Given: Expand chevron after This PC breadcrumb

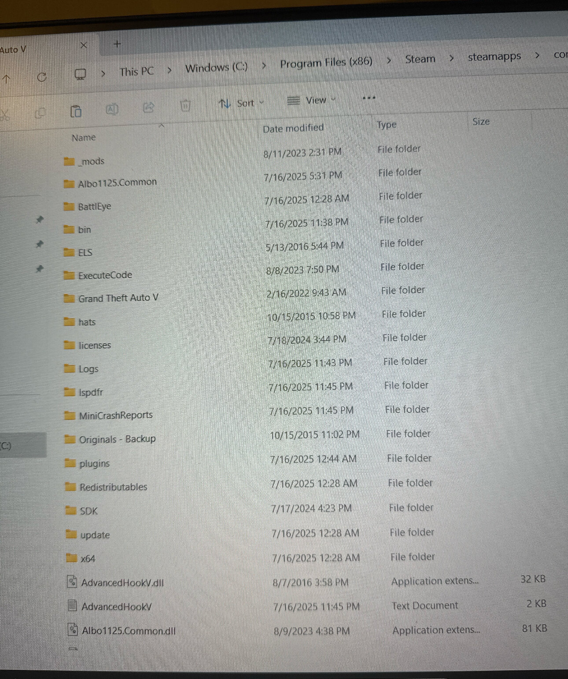Looking at the screenshot, I should click(x=170, y=70).
